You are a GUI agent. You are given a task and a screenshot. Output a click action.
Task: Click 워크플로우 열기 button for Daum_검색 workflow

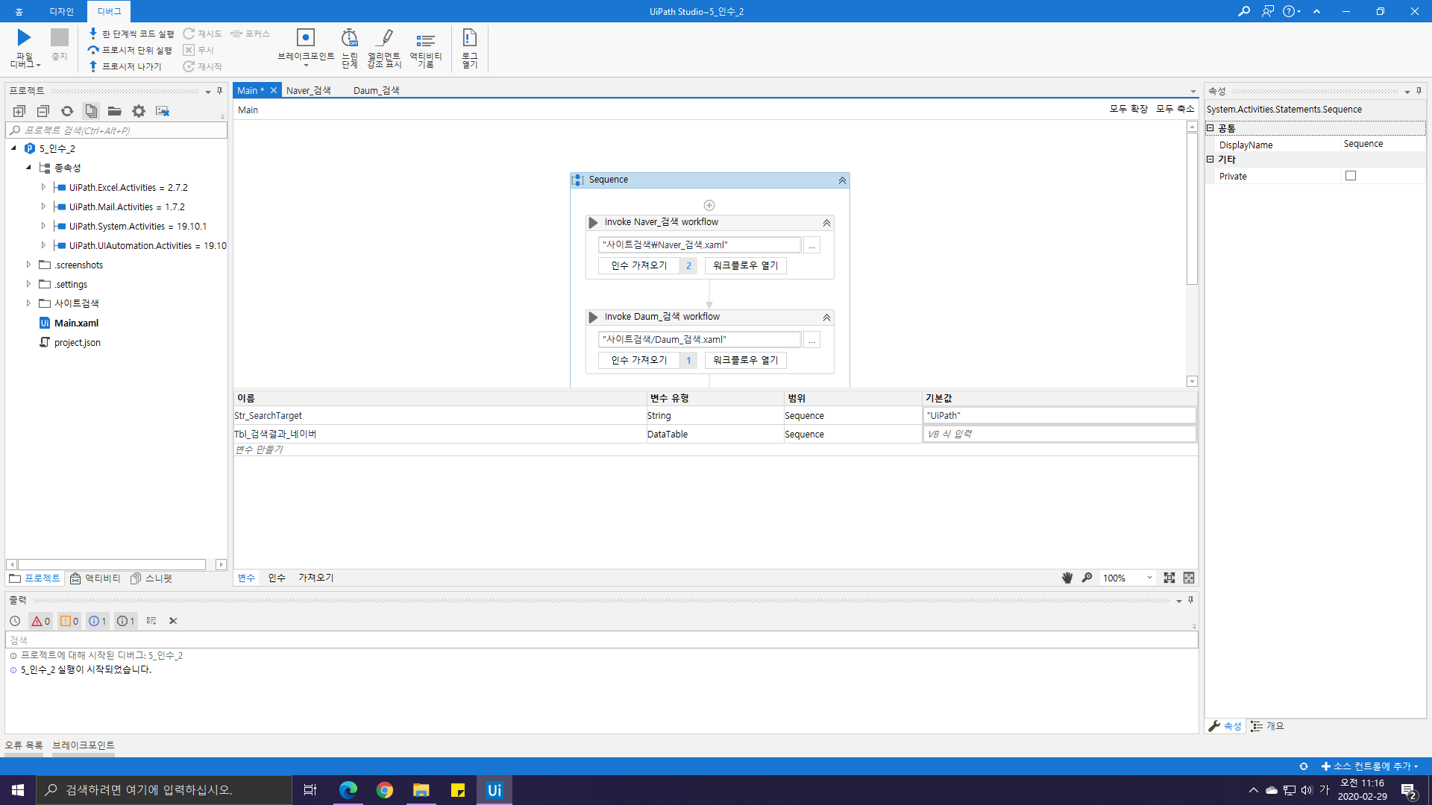coord(745,360)
